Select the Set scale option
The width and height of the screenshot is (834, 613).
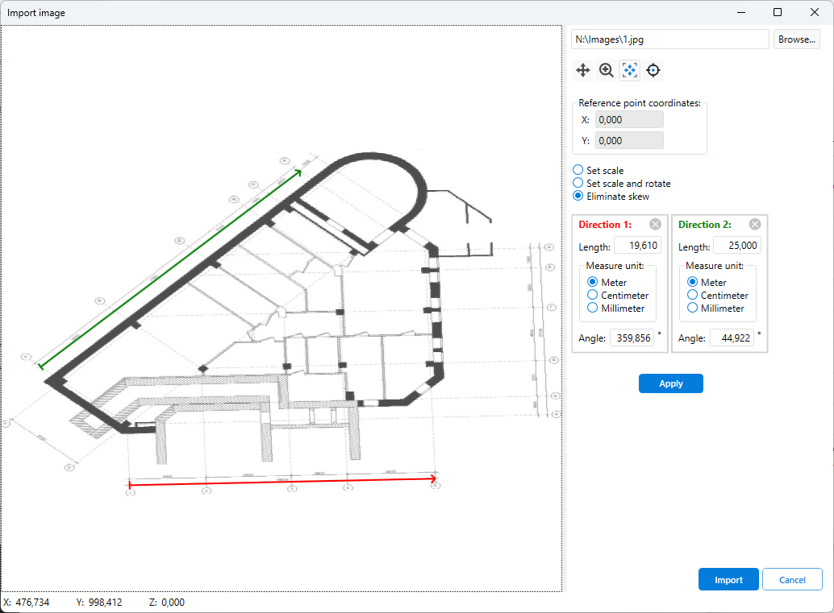click(x=578, y=170)
